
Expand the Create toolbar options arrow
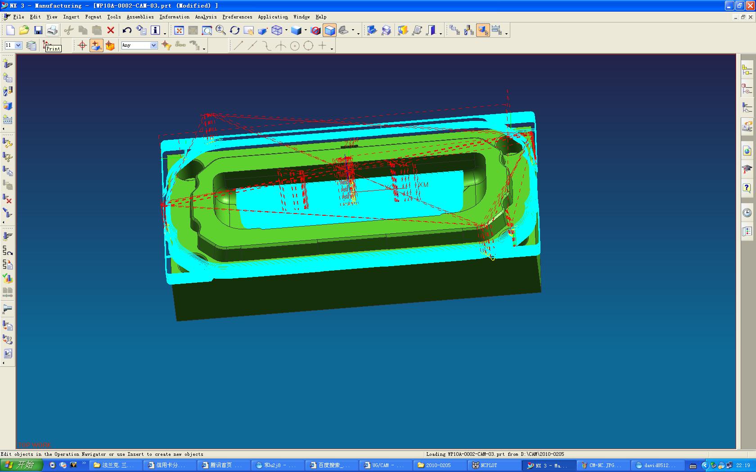tap(441, 33)
